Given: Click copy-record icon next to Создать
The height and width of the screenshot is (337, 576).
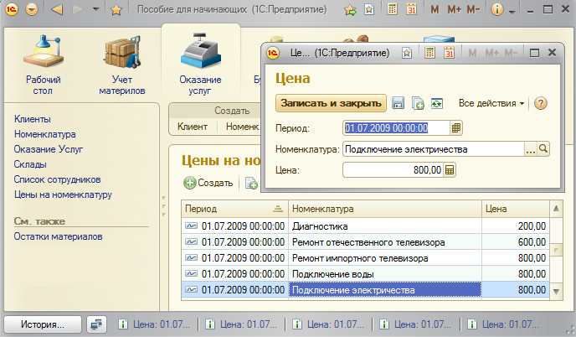Looking at the screenshot, I should (x=251, y=183).
